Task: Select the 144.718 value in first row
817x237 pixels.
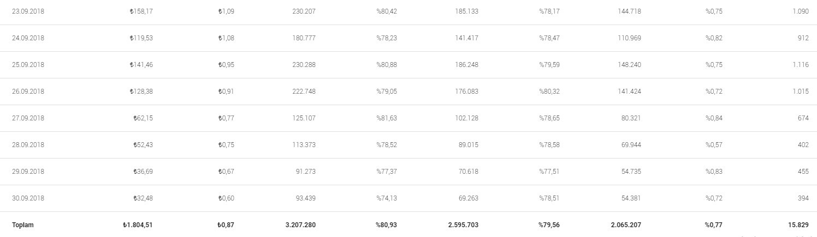Action: [629, 11]
